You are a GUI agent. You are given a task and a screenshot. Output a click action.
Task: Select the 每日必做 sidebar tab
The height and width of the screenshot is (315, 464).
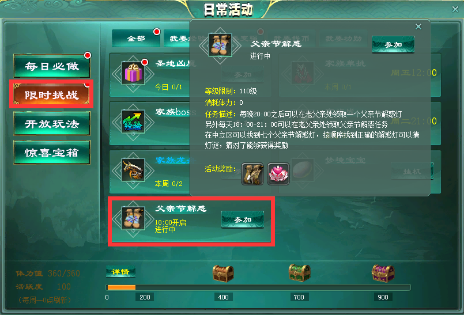tap(52, 66)
